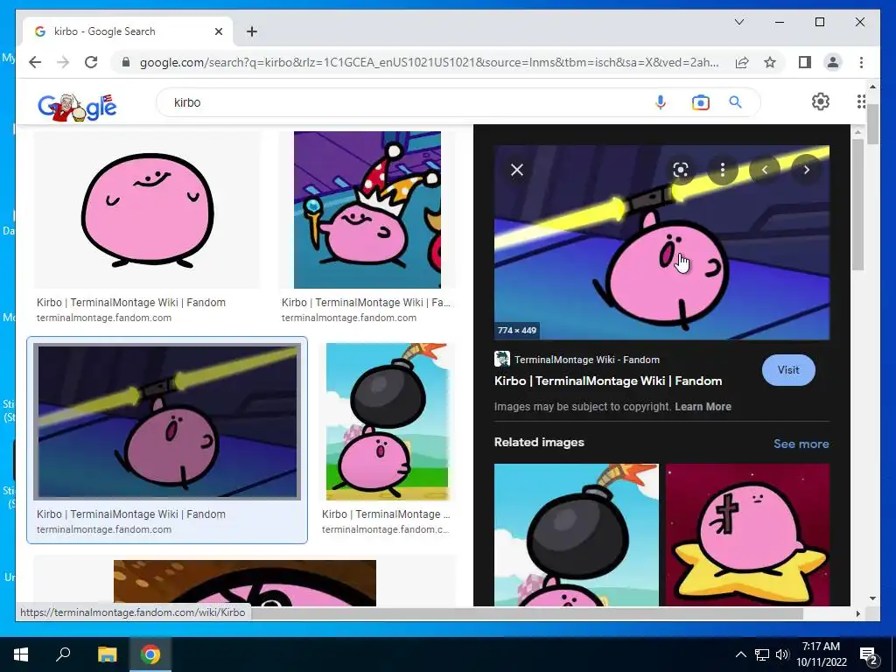The width and height of the screenshot is (896, 672).
Task: Search by image with camera icon
Action: [x=701, y=102]
